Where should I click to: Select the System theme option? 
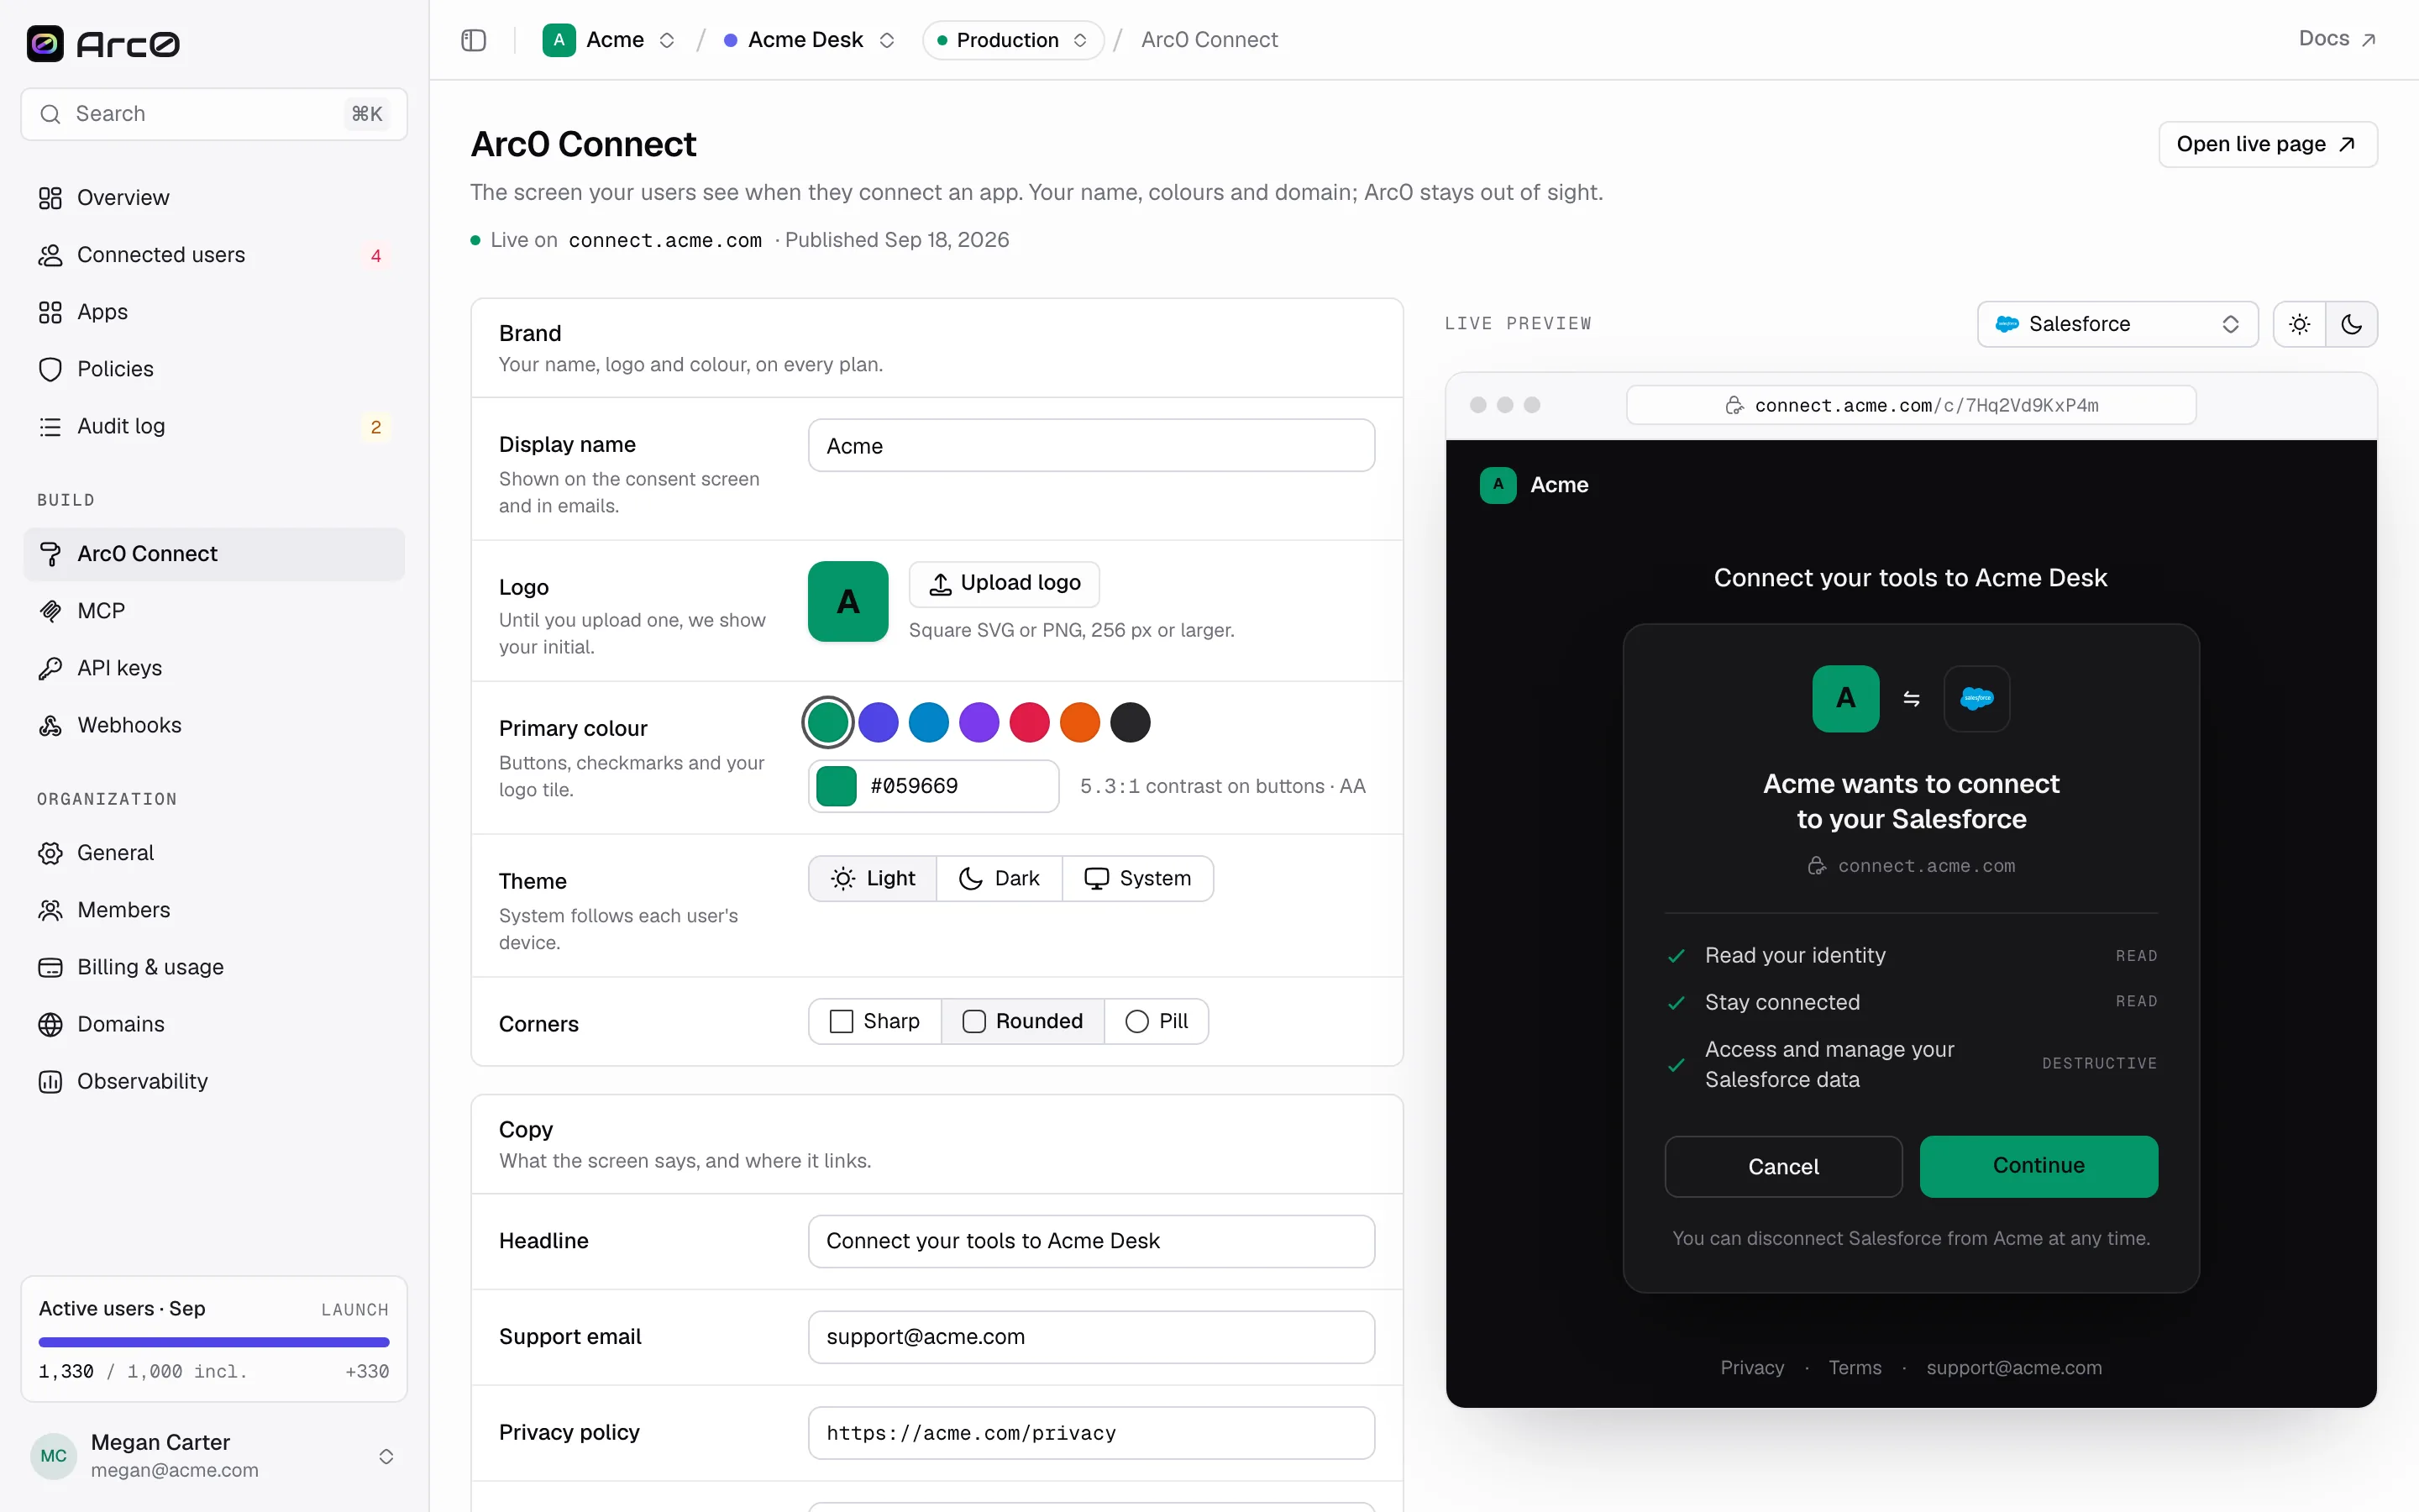pyautogui.click(x=1137, y=878)
